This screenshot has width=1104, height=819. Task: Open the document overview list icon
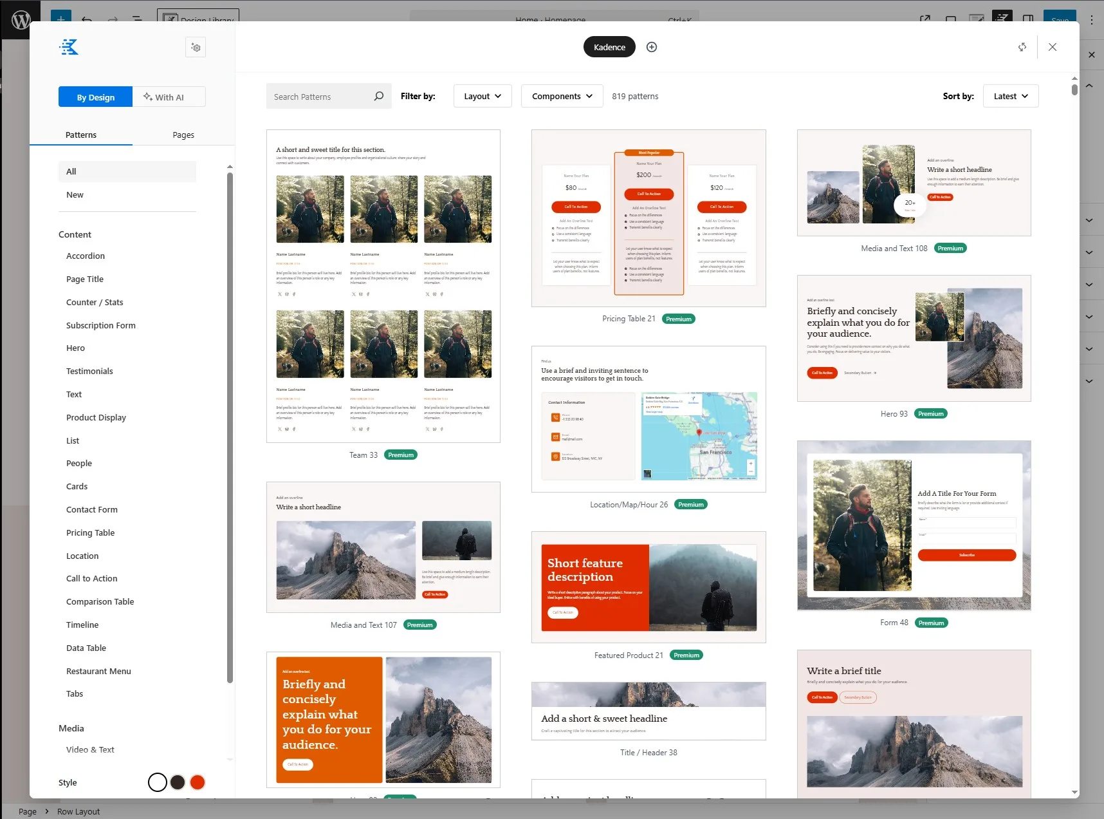point(138,20)
